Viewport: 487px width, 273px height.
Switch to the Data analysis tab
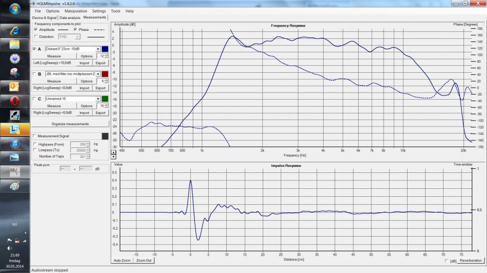click(70, 17)
